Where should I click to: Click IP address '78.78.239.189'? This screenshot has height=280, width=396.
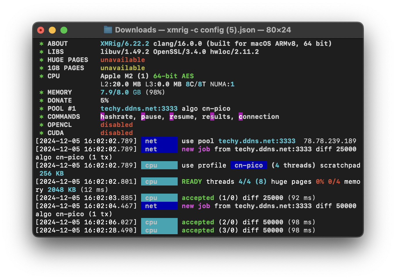(330, 141)
